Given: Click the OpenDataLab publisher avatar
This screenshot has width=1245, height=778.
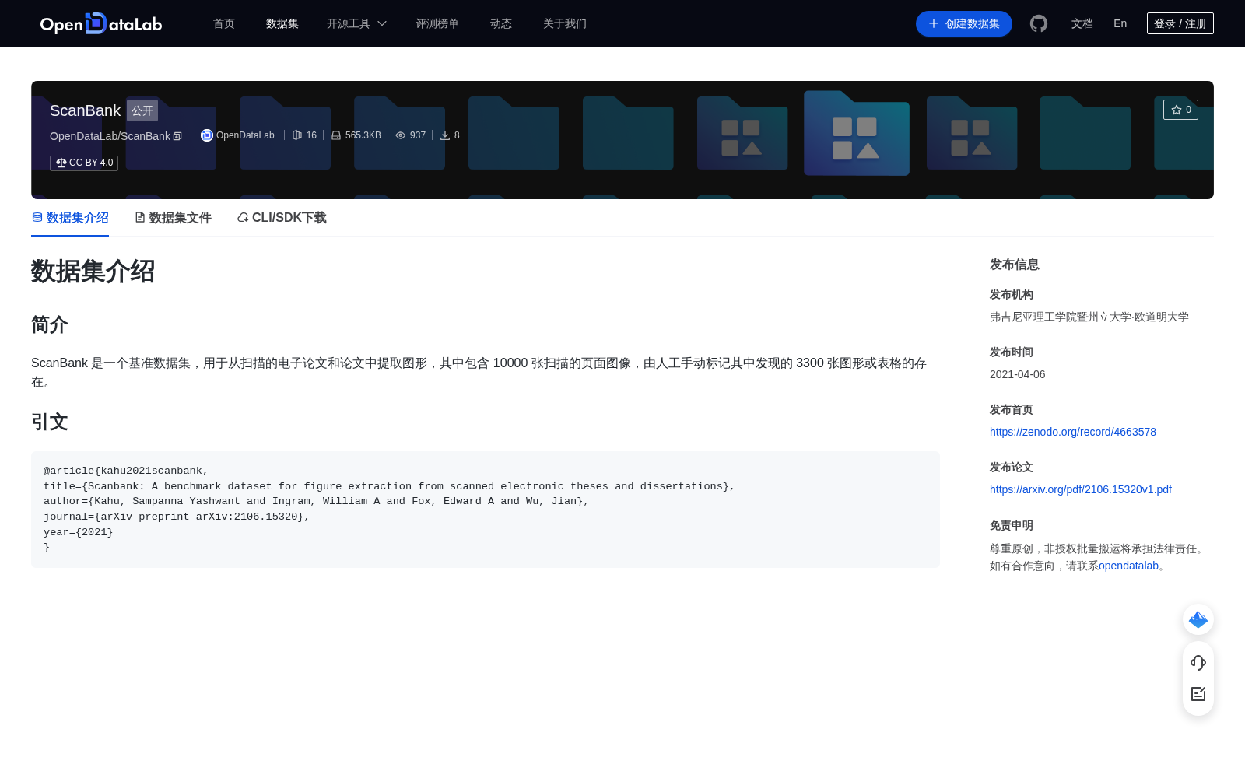Looking at the screenshot, I should [207, 135].
